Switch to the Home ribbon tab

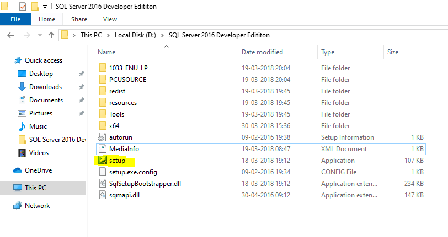point(47,19)
